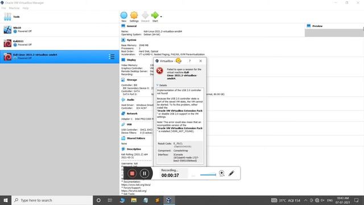364x205 pixels.
Task: Click the Audio section header icon
Action: (x=123, y=100)
